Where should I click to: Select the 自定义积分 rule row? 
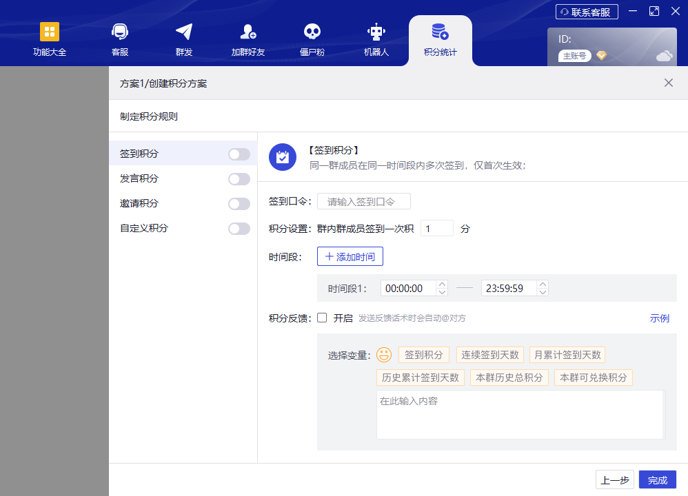coord(183,228)
